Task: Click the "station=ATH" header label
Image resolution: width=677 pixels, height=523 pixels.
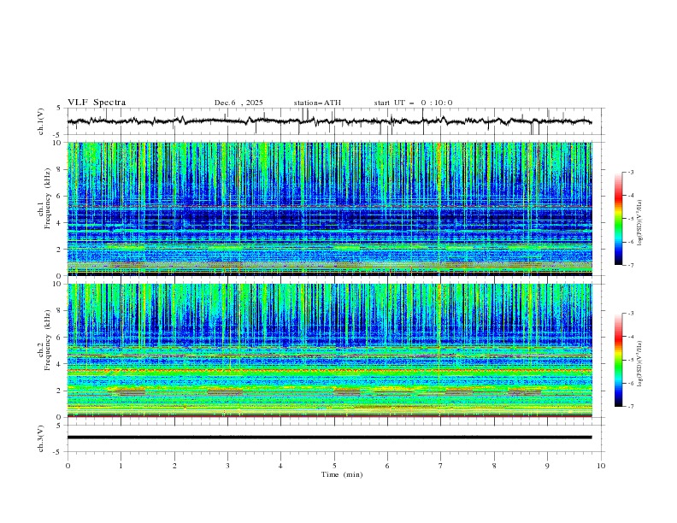Action: pyautogui.click(x=317, y=103)
